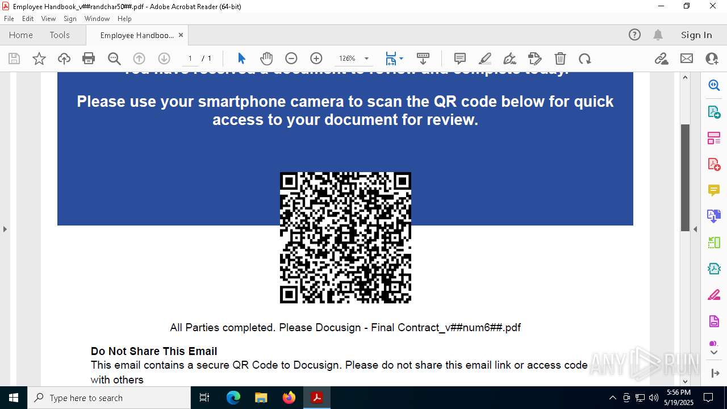Share file with others icon
This screenshot has height=409, width=727.
[712, 59]
